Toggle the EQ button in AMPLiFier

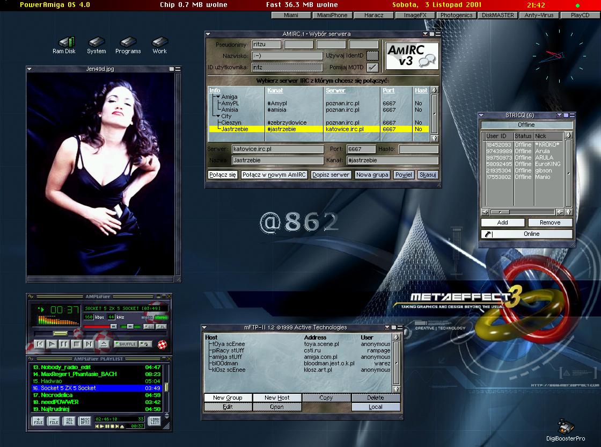(x=148, y=327)
